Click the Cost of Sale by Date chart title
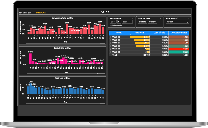 pos(62,48)
